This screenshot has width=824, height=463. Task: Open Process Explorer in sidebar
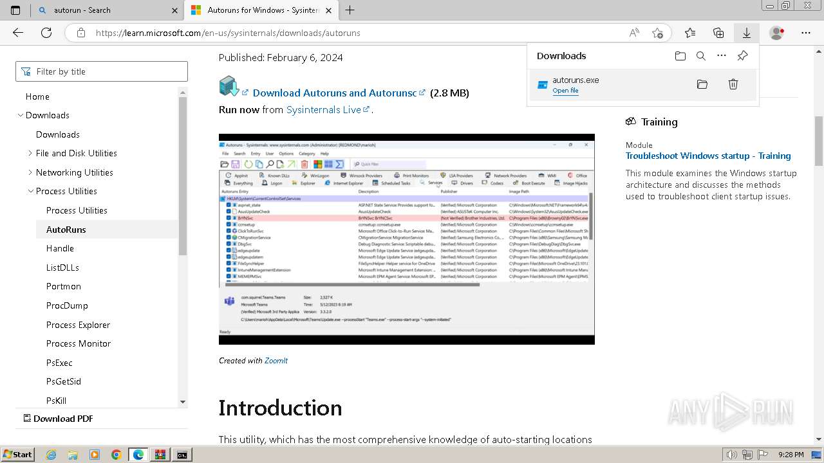[x=78, y=325]
